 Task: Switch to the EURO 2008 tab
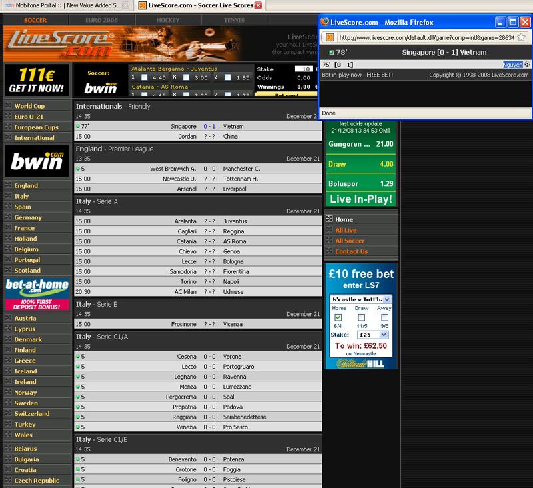(102, 20)
